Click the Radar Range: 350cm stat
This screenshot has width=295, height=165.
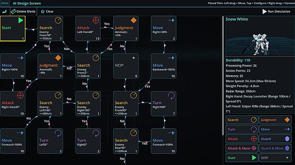(x=241, y=92)
